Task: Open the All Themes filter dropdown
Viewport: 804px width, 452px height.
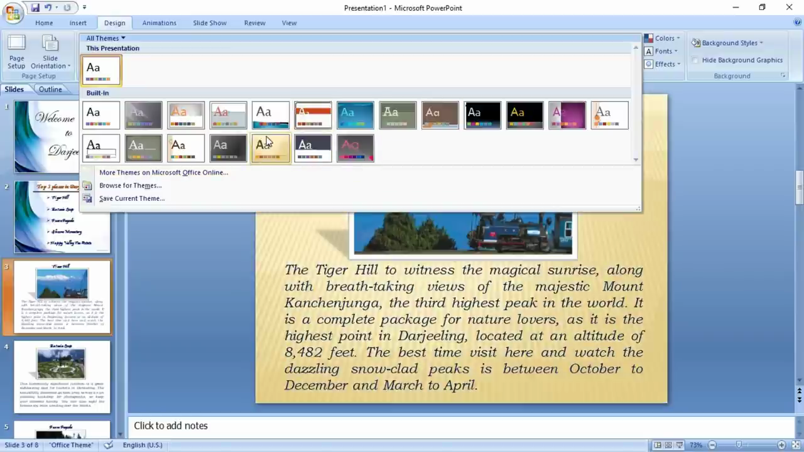Action: 106,38
